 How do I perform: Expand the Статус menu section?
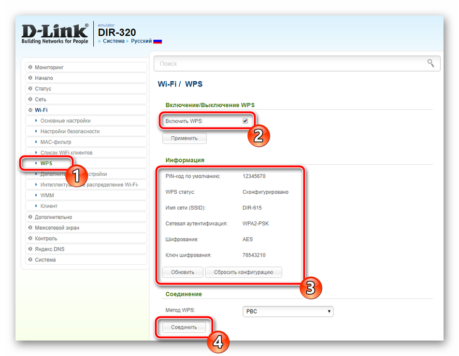click(x=86, y=88)
